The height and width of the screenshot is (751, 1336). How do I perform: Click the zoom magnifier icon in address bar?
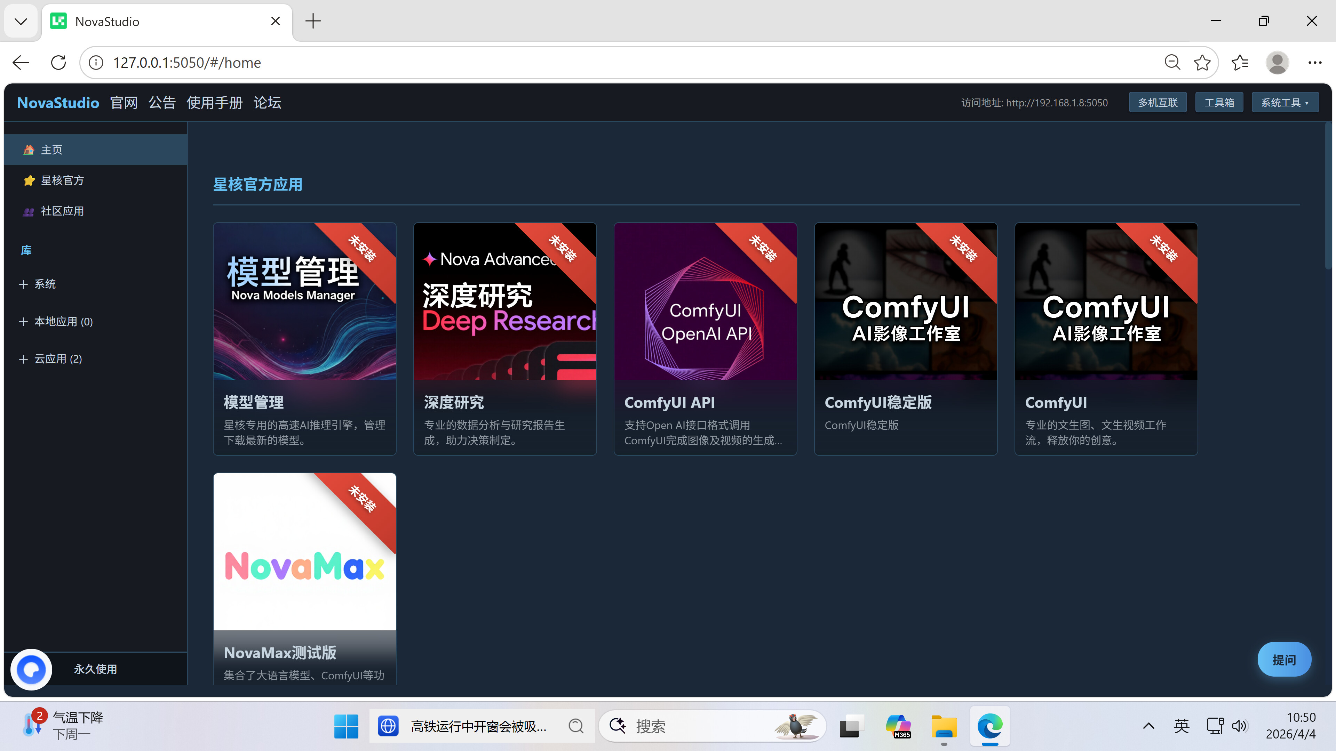click(x=1172, y=63)
